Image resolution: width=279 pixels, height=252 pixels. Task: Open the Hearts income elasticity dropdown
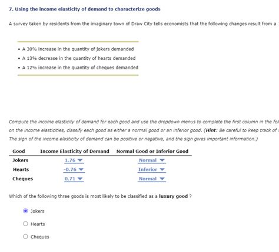(x=74, y=170)
